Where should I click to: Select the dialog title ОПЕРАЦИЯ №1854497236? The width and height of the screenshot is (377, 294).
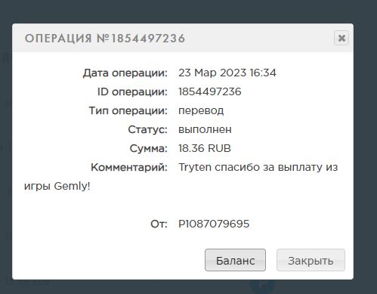point(105,39)
